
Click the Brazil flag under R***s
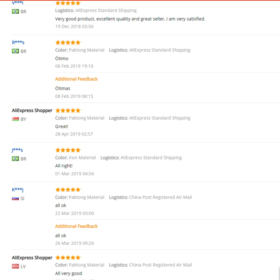[15, 51]
